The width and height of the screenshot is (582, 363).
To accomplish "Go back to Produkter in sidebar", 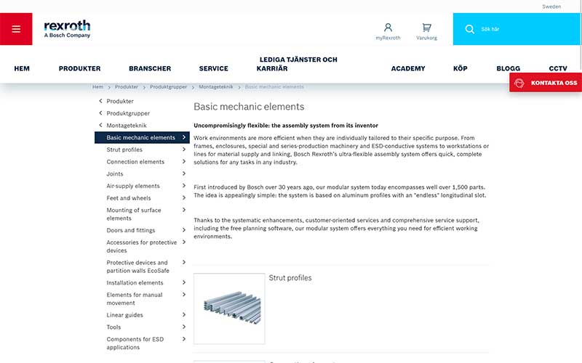I will click(x=119, y=101).
